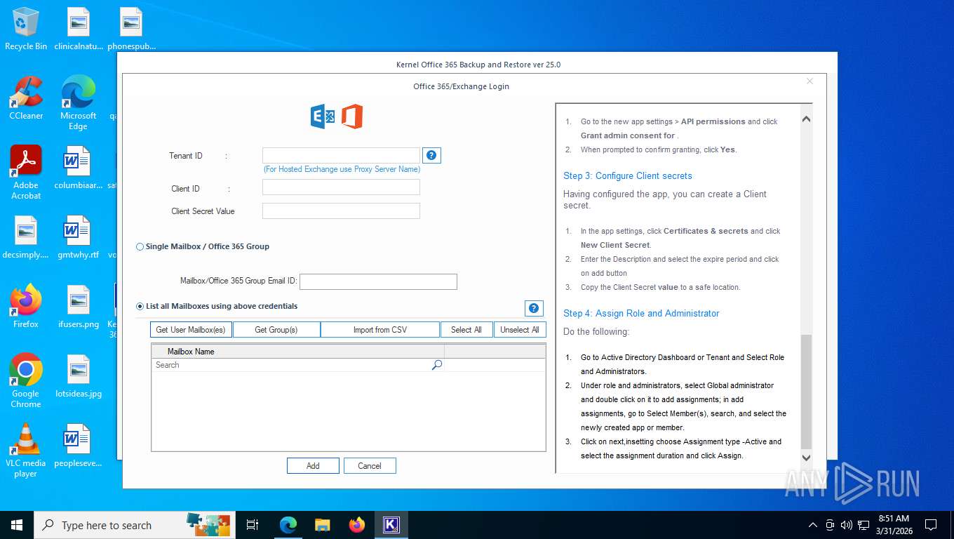The width and height of the screenshot is (954, 539).
Task: Click Windows taskbar search box
Action: pyautogui.click(x=133, y=525)
